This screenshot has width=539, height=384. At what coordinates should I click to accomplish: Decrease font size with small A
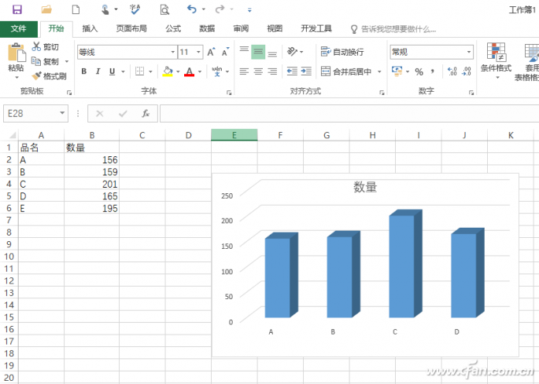(225, 52)
